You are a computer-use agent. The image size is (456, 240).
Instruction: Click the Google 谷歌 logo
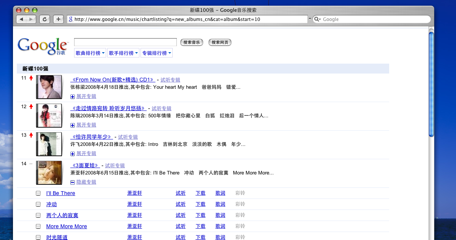tap(42, 46)
